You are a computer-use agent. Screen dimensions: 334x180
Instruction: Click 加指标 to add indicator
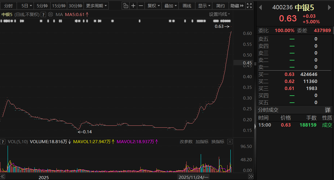(x=202, y=141)
